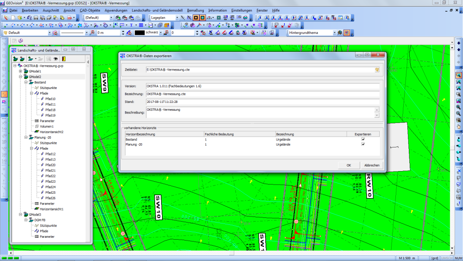Click the orange-highlighted yellow square view icon

[x=195, y=18]
